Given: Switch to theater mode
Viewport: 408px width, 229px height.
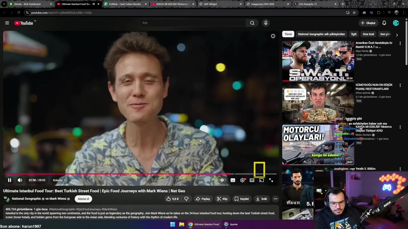Looking at the screenshot, I should (x=252, y=180).
